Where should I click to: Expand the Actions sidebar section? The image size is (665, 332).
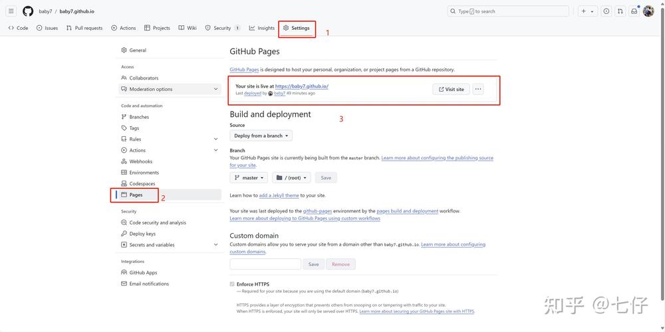click(170, 150)
